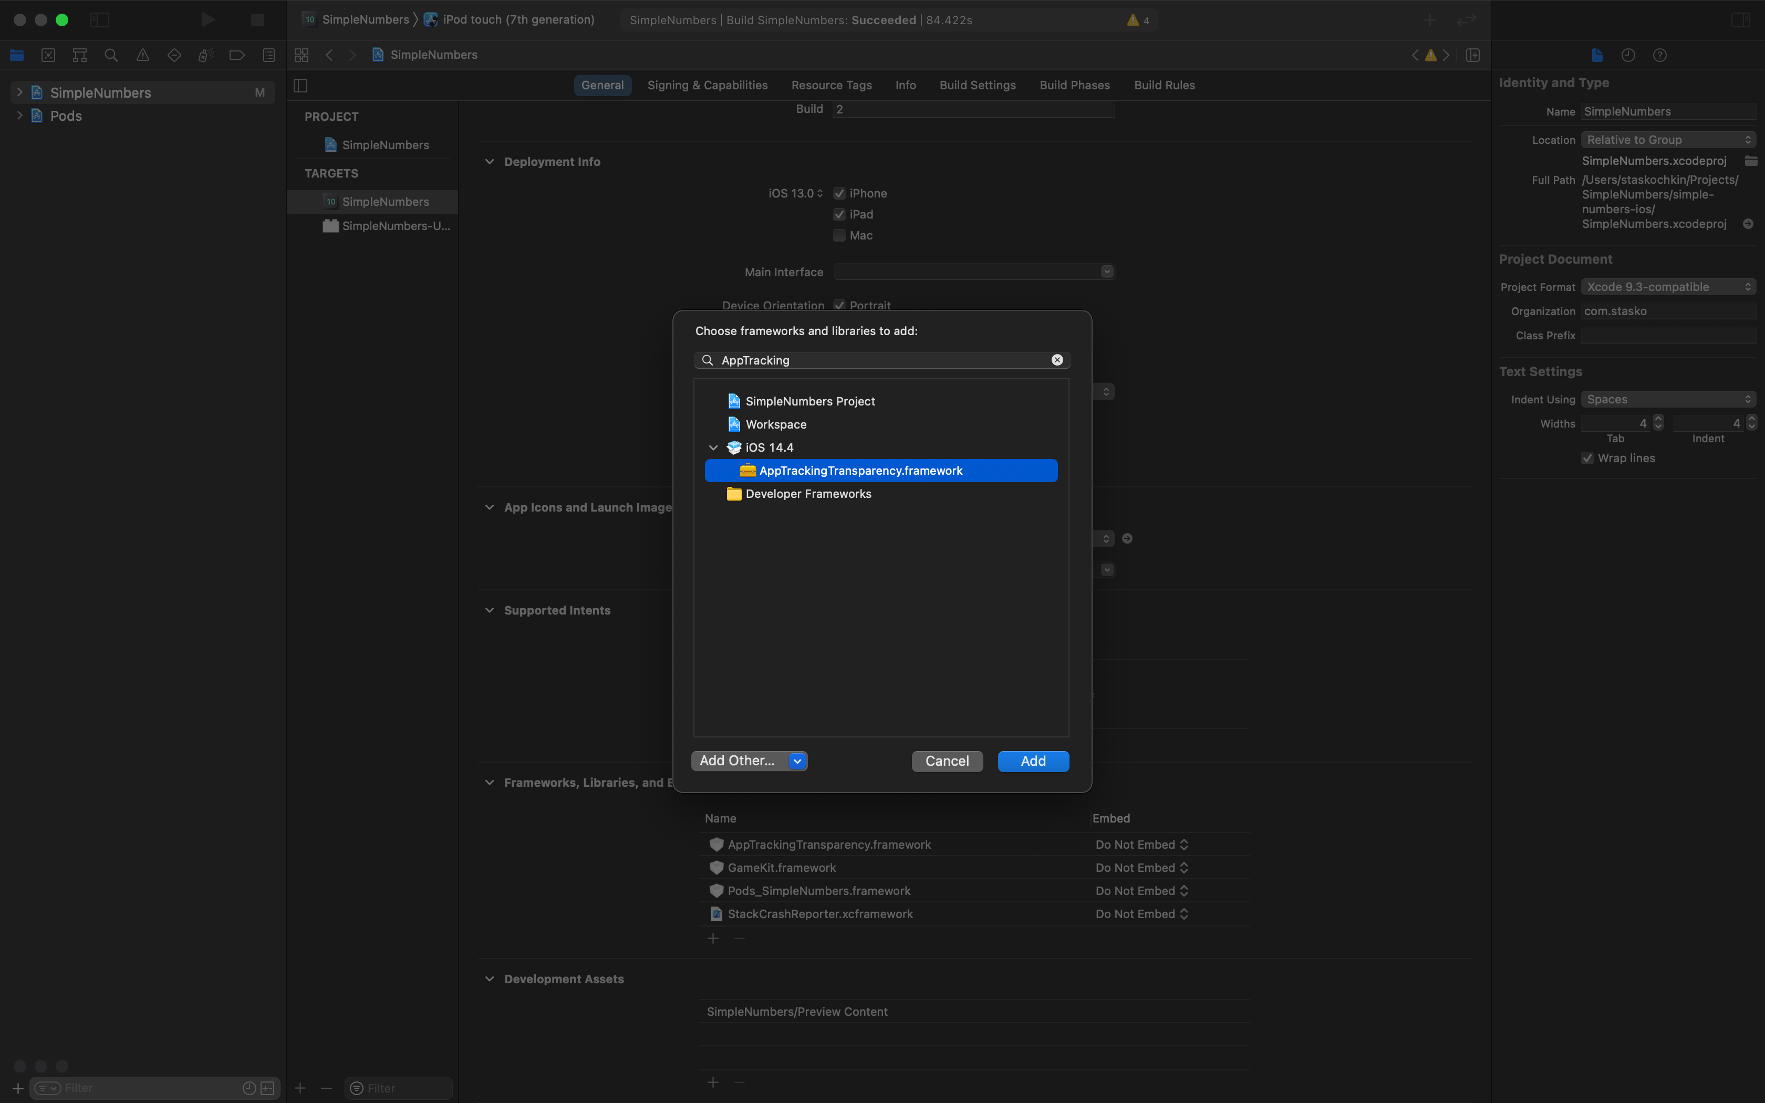The width and height of the screenshot is (1765, 1103).
Task: Switch to the Build Settings tab
Action: pyautogui.click(x=977, y=85)
